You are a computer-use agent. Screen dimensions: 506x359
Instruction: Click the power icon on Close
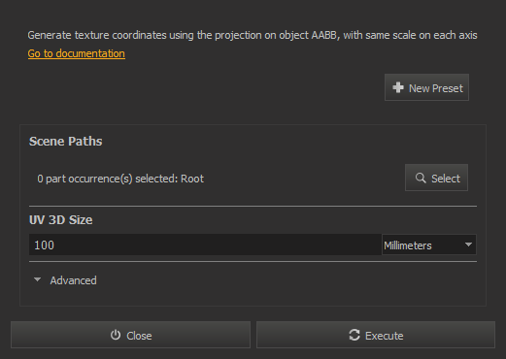coord(116,335)
